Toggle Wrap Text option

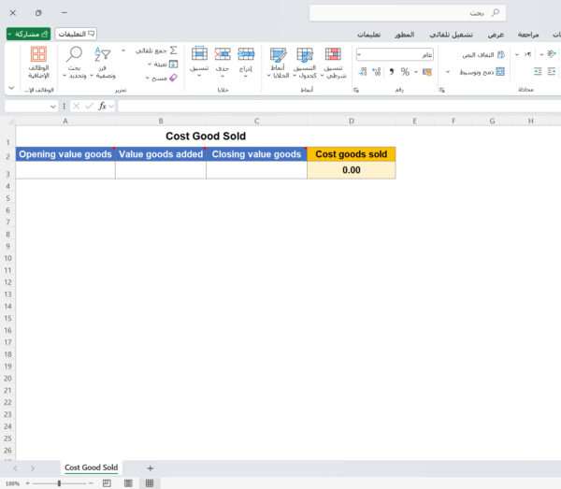[485, 55]
